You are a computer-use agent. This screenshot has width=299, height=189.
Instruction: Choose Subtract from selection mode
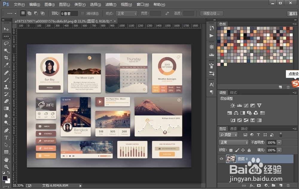coord(36,13)
